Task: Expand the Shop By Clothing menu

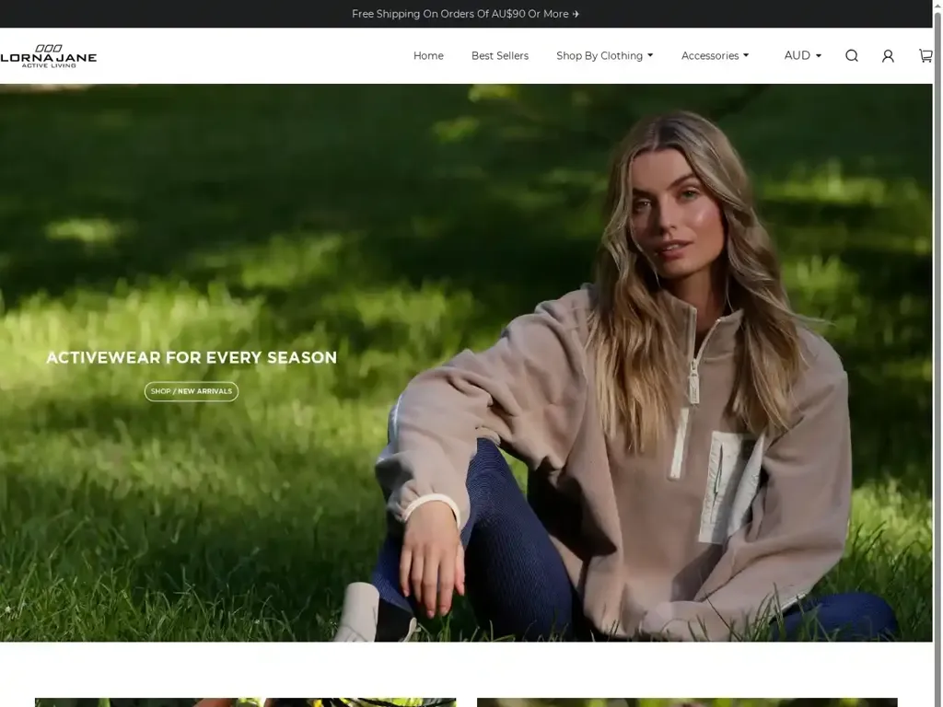Action: tap(600, 56)
